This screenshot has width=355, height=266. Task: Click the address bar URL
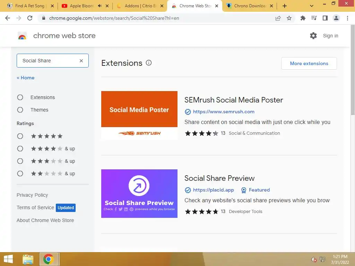[114, 18]
